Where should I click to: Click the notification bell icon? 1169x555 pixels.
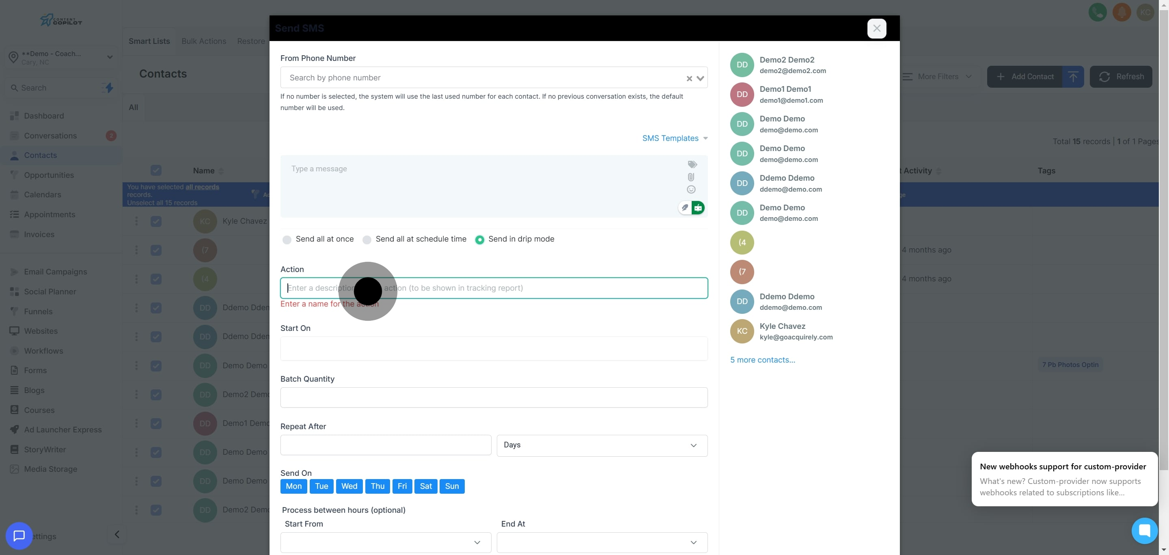pos(1122,12)
